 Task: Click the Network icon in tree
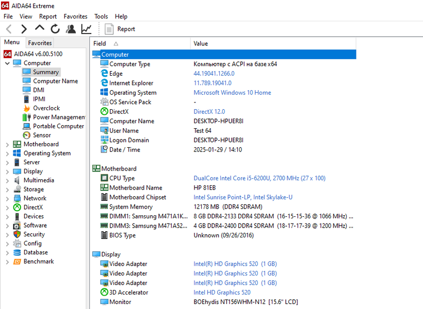pos(17,198)
